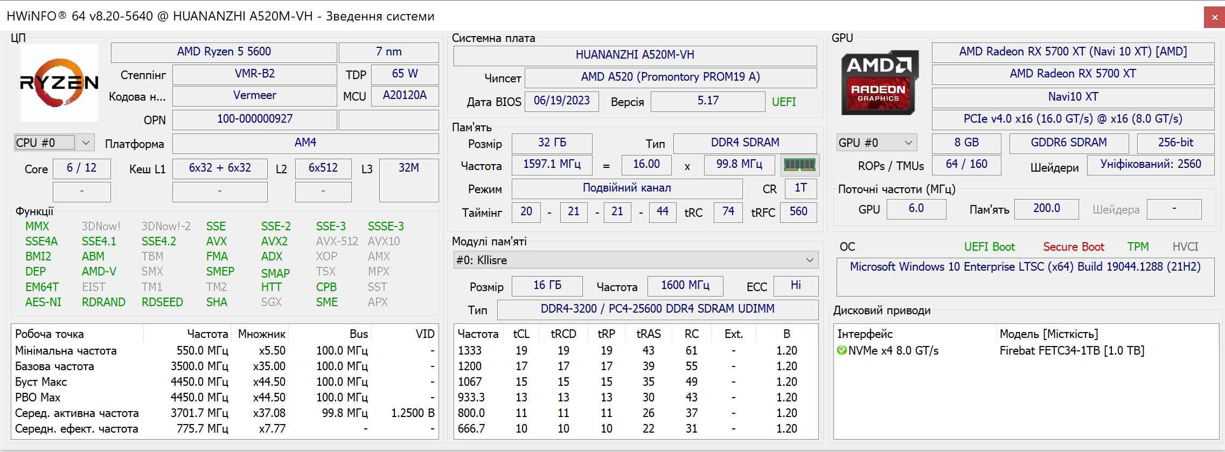Click the tRC 74 value
Image resolution: width=1225 pixels, height=452 pixels.
pos(728,212)
